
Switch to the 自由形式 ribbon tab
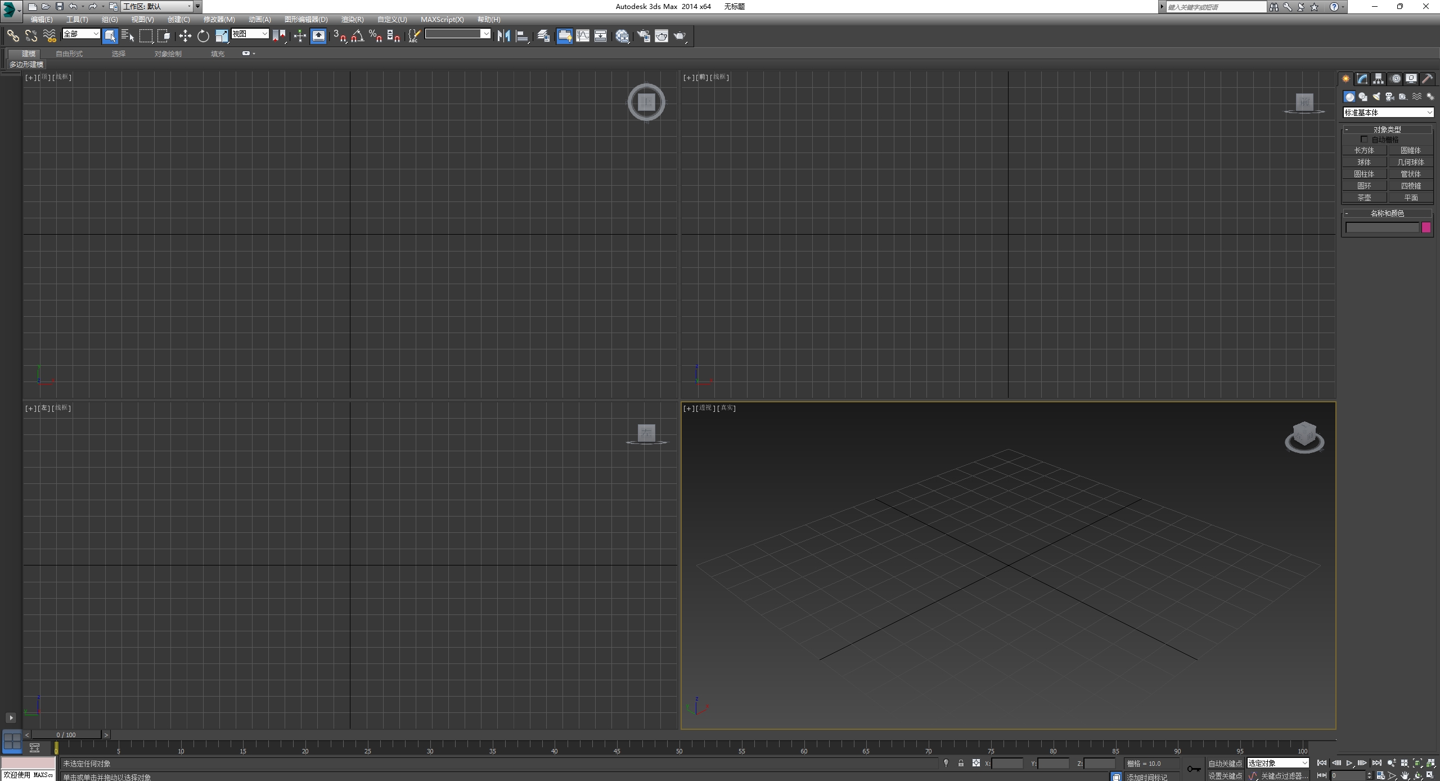pos(69,54)
